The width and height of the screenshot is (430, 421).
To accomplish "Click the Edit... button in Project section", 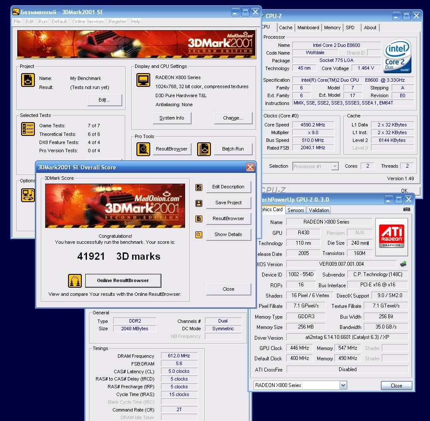I will [x=105, y=100].
